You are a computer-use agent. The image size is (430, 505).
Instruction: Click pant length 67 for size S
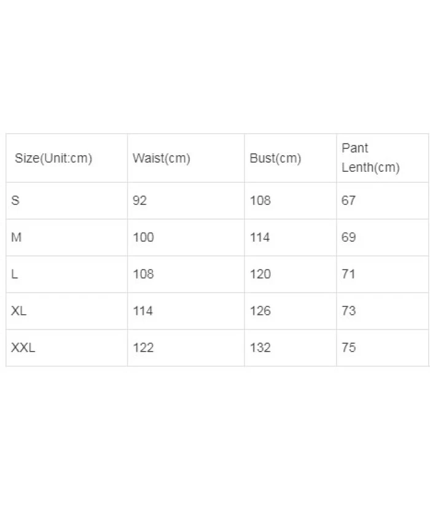pyautogui.click(x=348, y=201)
